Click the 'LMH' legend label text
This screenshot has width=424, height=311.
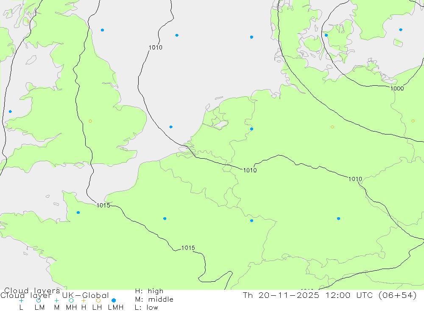[x=116, y=308]
